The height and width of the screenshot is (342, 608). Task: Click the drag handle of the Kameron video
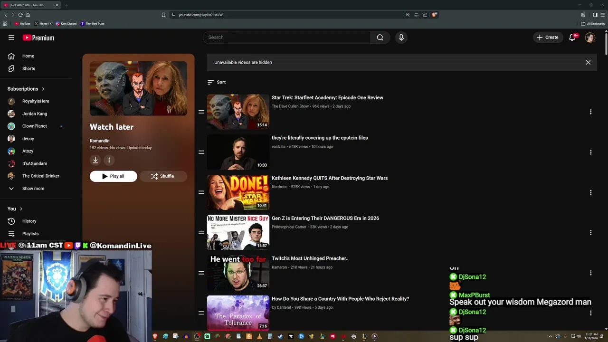click(201, 273)
